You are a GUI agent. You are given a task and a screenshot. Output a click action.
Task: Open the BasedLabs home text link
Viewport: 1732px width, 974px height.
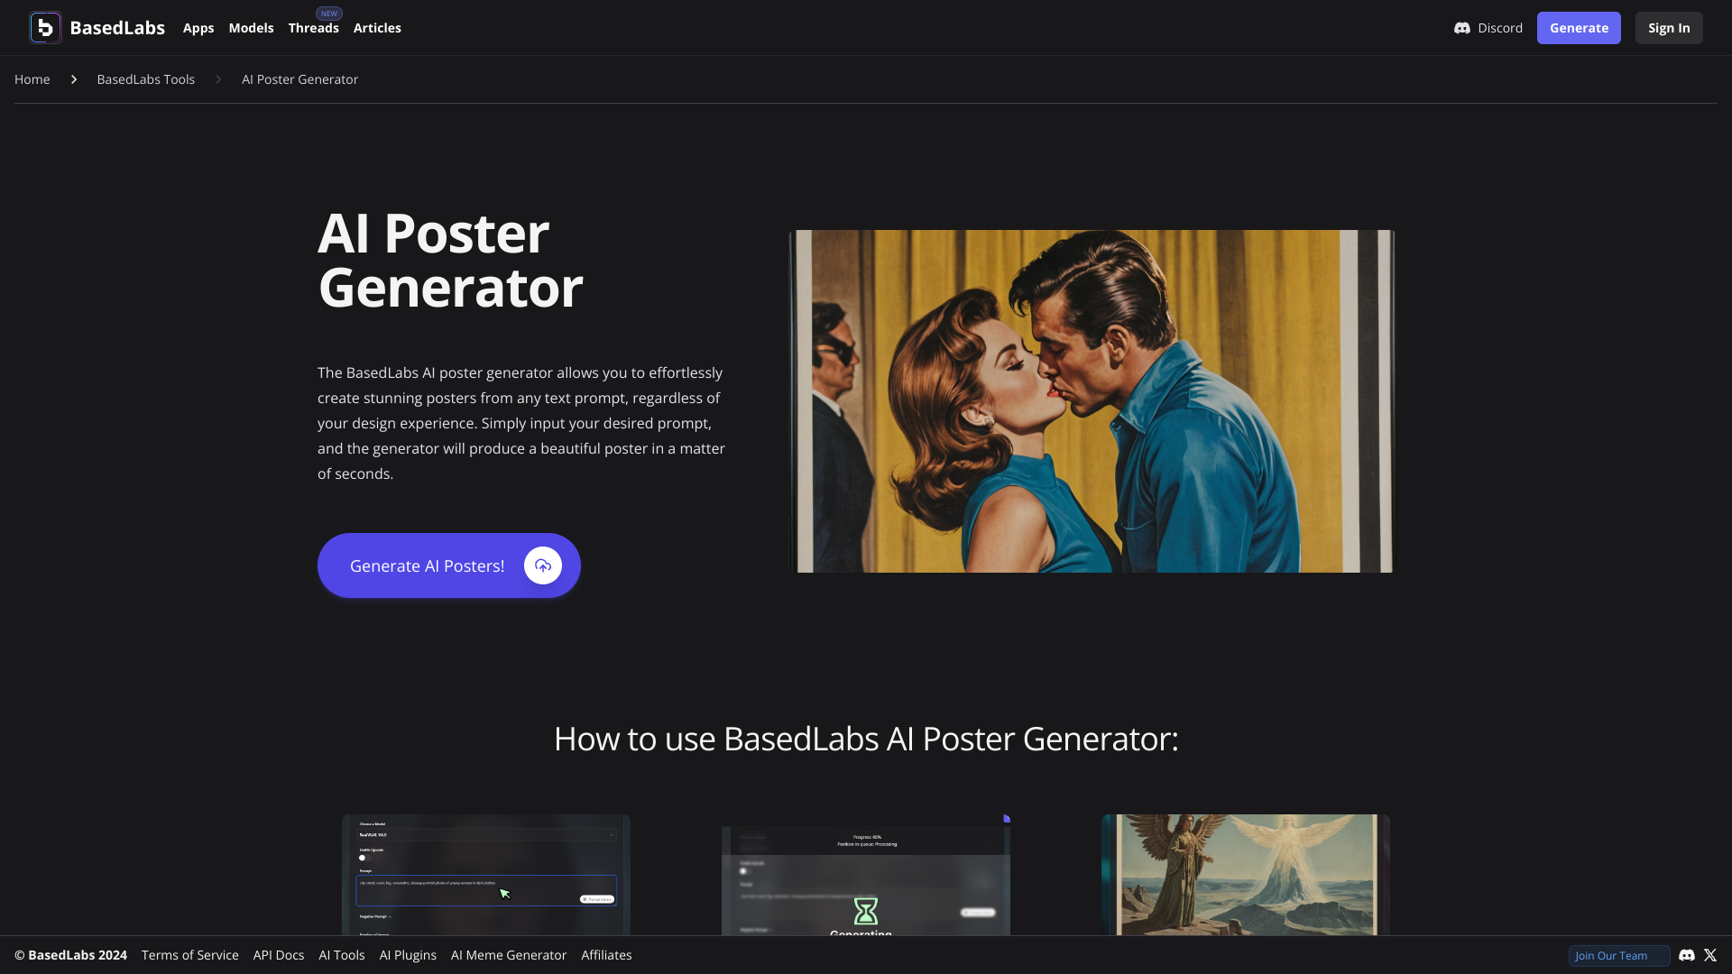click(117, 28)
